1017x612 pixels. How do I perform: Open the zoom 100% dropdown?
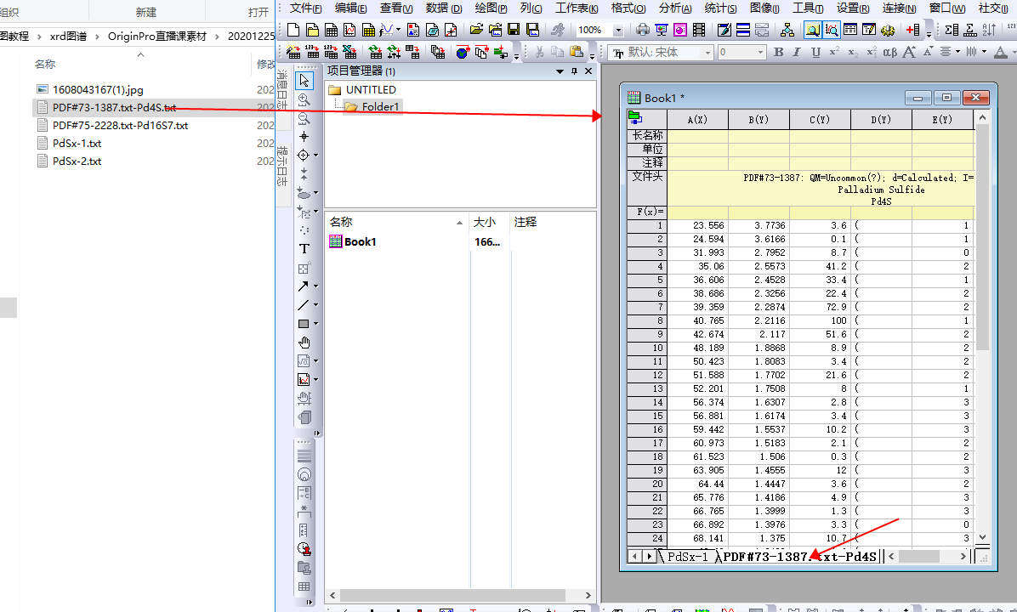(618, 30)
